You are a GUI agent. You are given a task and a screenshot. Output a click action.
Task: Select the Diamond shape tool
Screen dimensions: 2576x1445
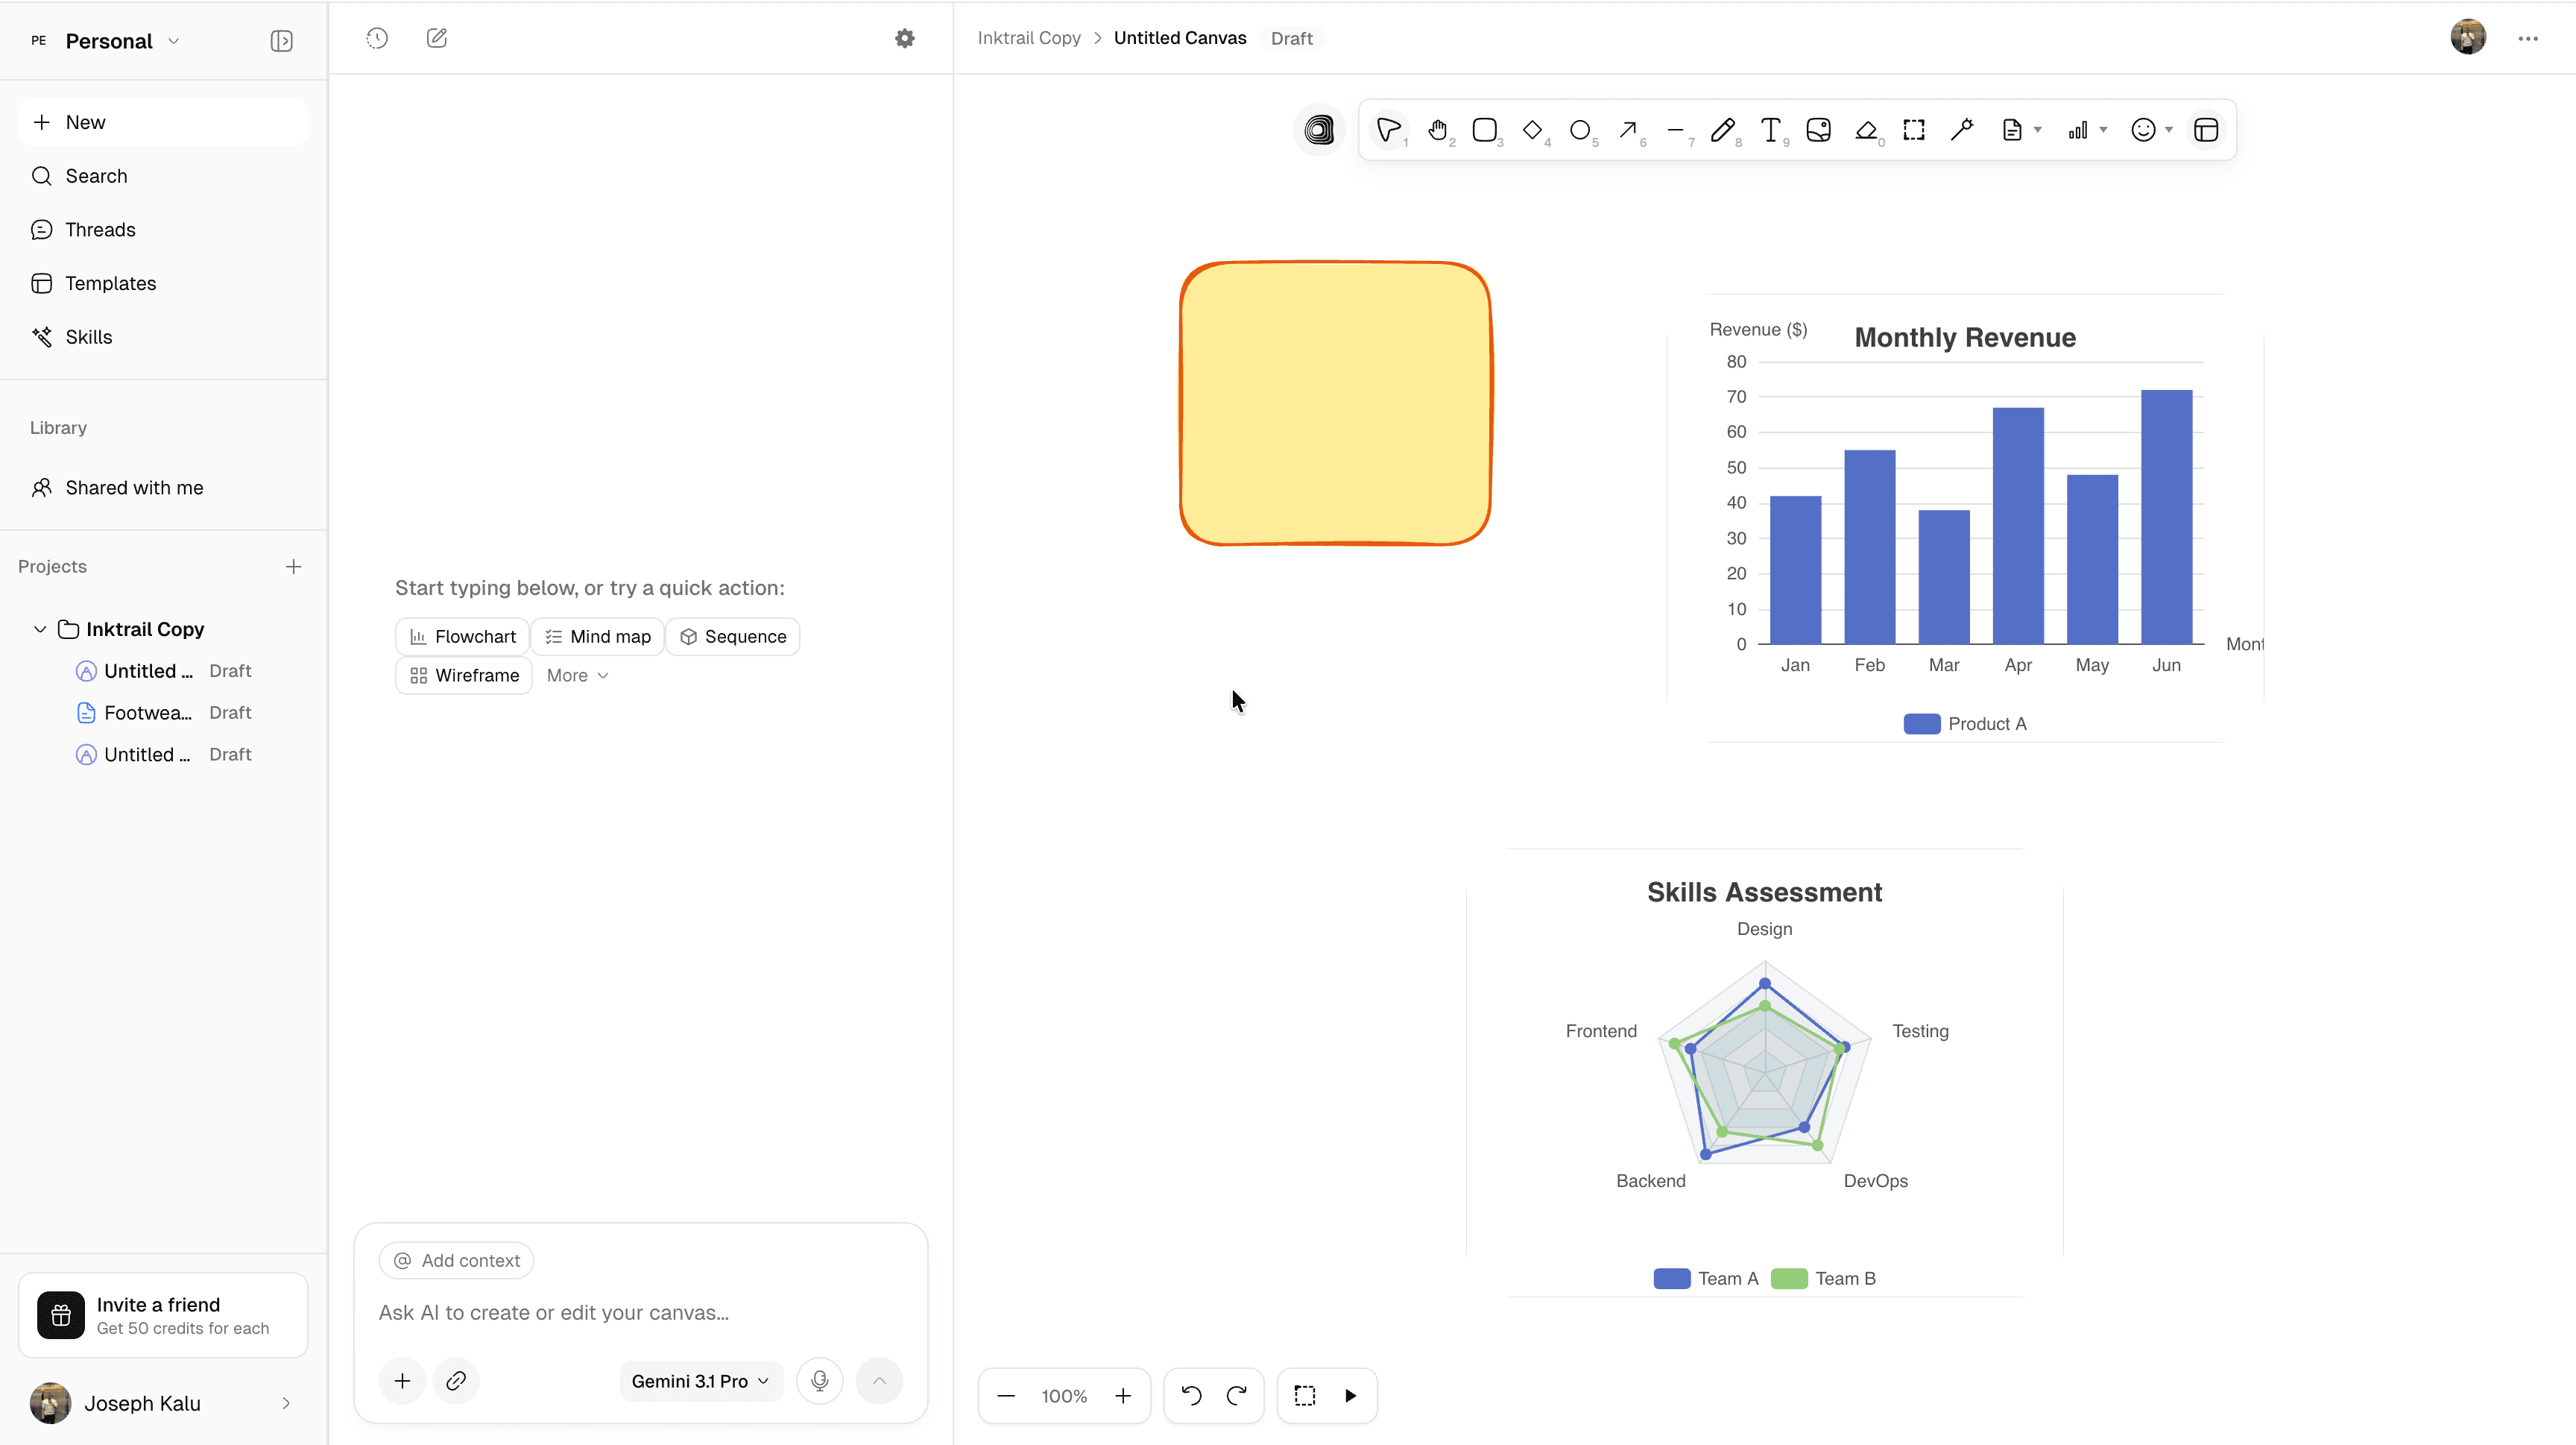pyautogui.click(x=1532, y=130)
